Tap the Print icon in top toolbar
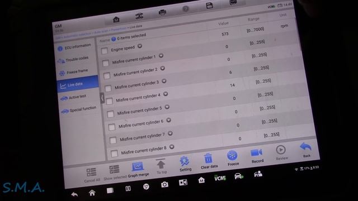The height and width of the screenshot is (201, 358). pyautogui.click(x=162, y=12)
